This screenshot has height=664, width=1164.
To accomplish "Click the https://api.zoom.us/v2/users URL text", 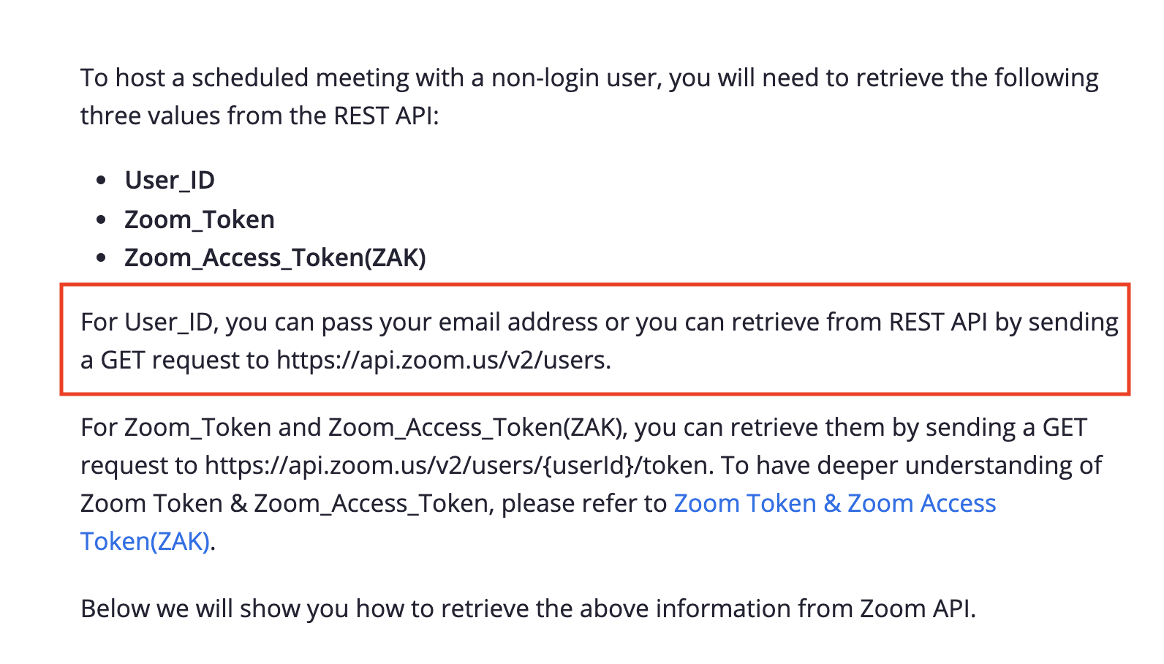I will click(442, 360).
